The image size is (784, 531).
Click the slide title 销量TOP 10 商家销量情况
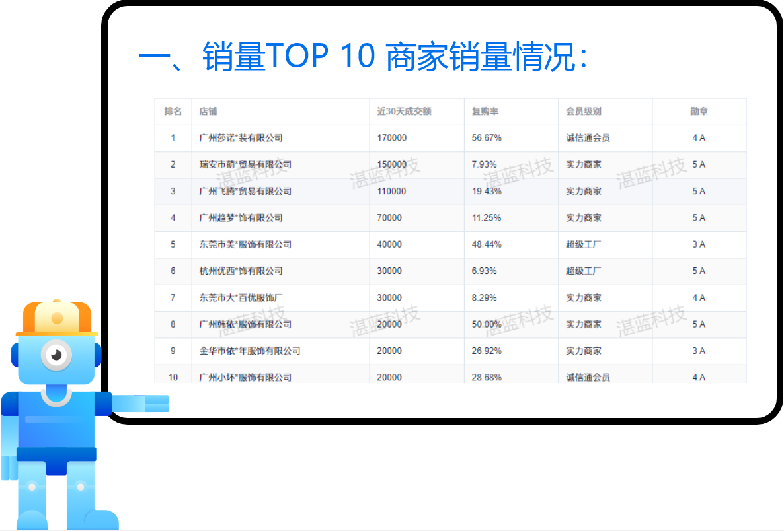[x=363, y=57]
